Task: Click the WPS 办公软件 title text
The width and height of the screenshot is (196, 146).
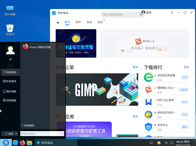Action: [166, 100]
